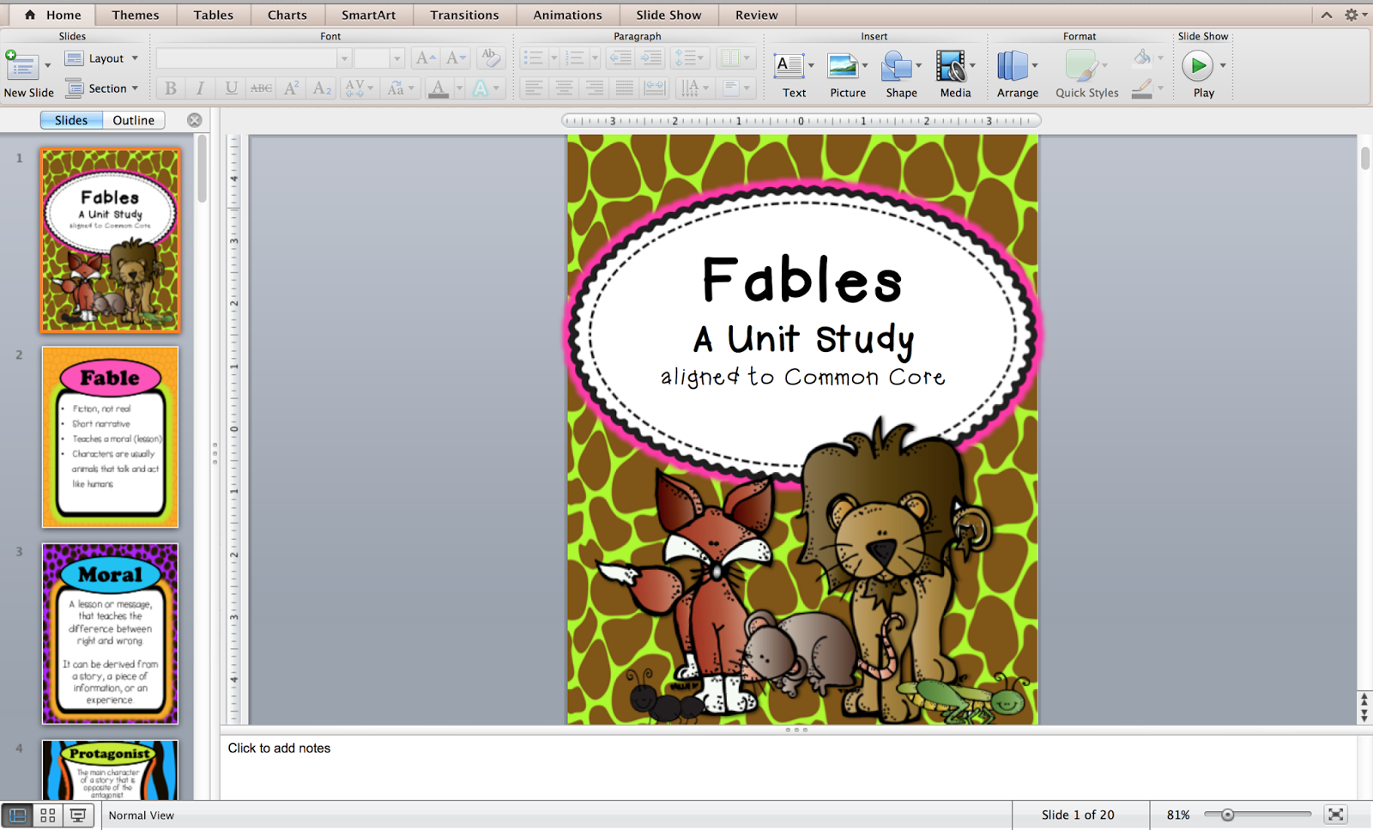Switch to the Tables tab

[x=214, y=15]
